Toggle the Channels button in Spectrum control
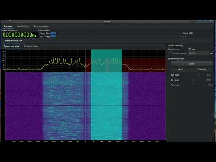The image size is (216, 162). pyautogui.click(x=202, y=69)
